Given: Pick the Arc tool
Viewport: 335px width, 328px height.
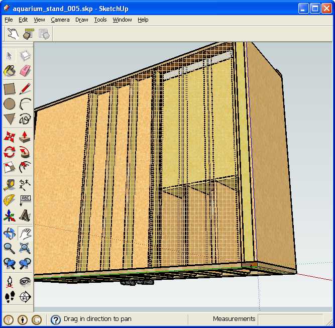Looking at the screenshot, I should coord(25,104).
